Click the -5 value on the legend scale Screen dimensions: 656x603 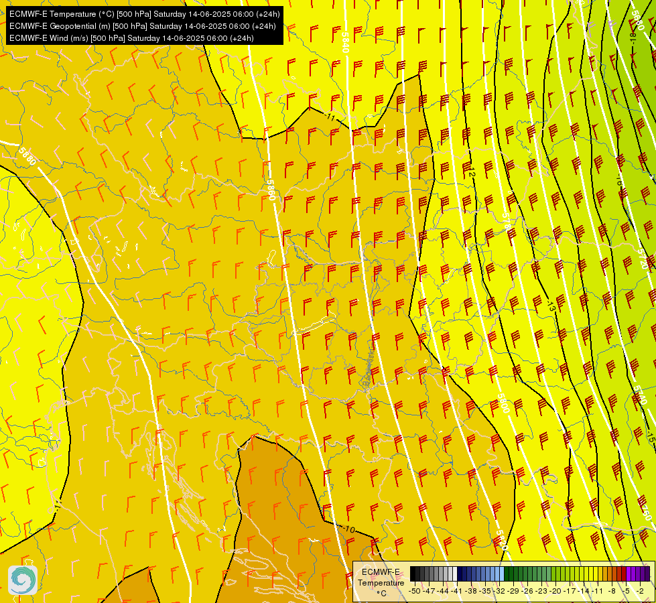click(626, 591)
